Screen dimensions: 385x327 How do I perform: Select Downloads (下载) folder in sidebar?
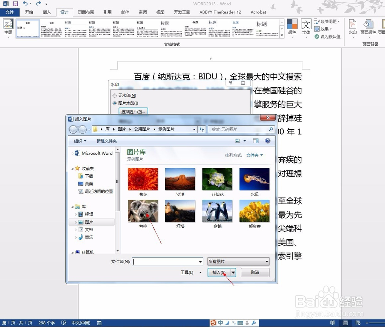pyautogui.click(x=86, y=176)
